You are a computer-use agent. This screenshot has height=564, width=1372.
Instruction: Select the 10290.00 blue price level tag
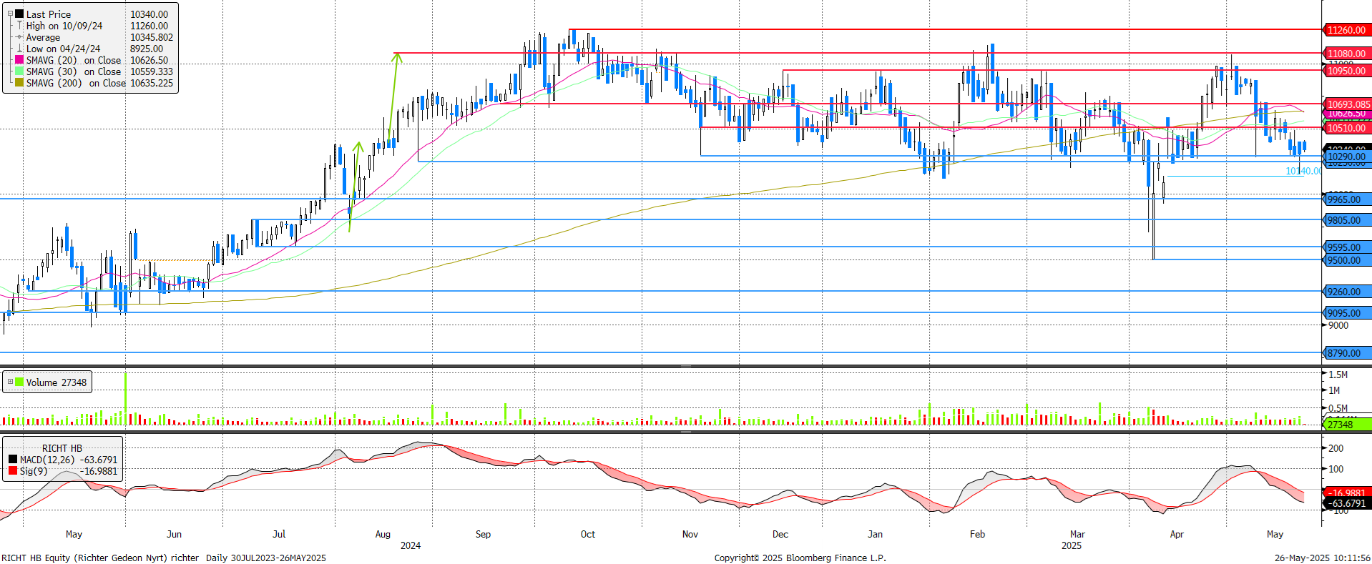(x=1348, y=157)
